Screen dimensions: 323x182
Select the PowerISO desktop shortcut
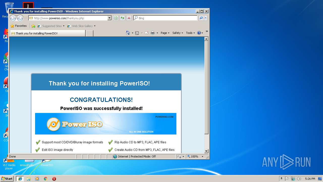pos(47,163)
